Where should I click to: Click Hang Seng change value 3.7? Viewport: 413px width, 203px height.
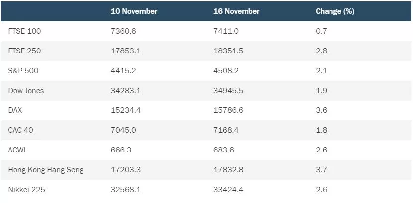click(x=322, y=170)
